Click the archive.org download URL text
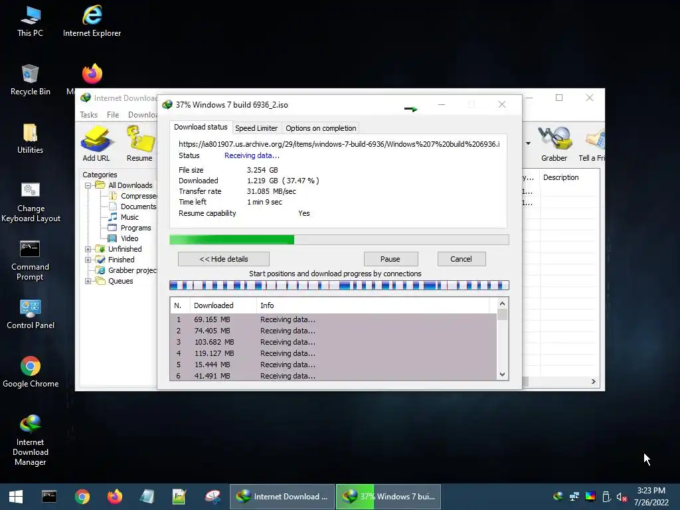The image size is (680, 510). click(x=339, y=144)
